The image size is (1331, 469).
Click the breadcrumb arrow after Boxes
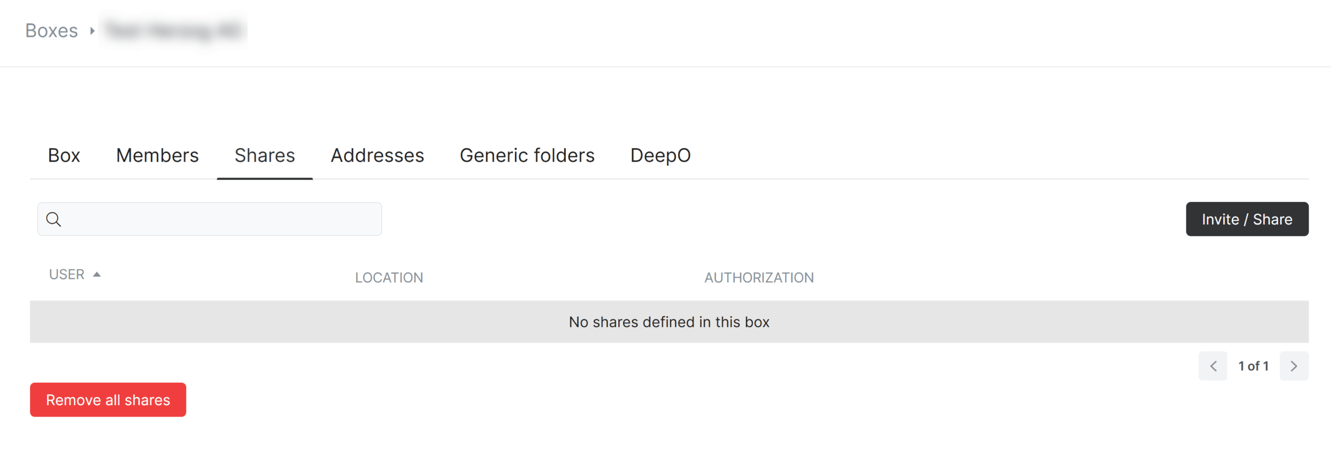92,31
